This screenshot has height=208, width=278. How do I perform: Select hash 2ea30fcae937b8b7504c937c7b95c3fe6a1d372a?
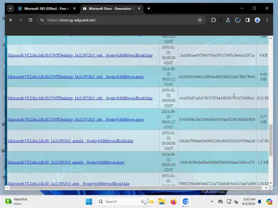[x=217, y=55]
